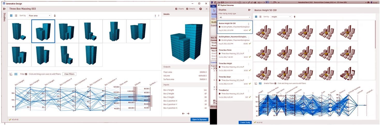The height and width of the screenshot is (125, 380).
Task: Select Three Box Finish study
Action: (235, 54)
